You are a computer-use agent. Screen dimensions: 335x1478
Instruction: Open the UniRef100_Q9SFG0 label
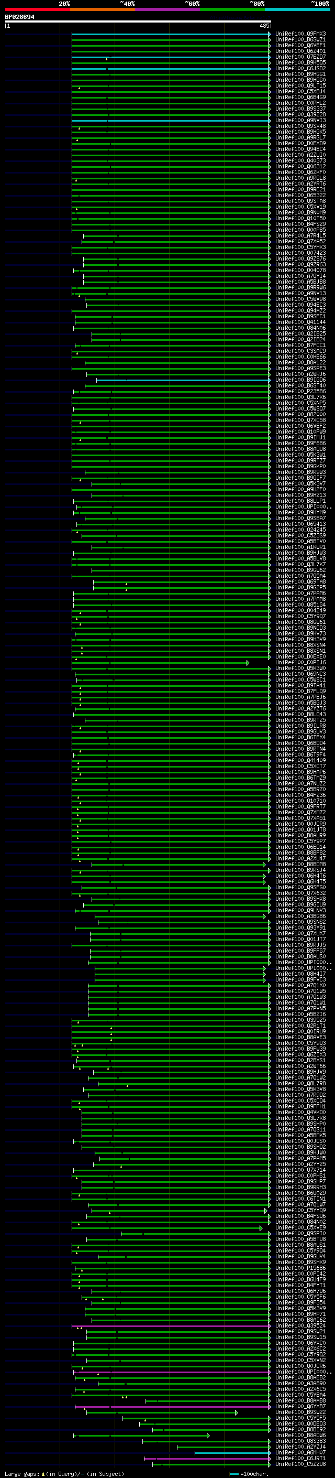click(x=300, y=888)
